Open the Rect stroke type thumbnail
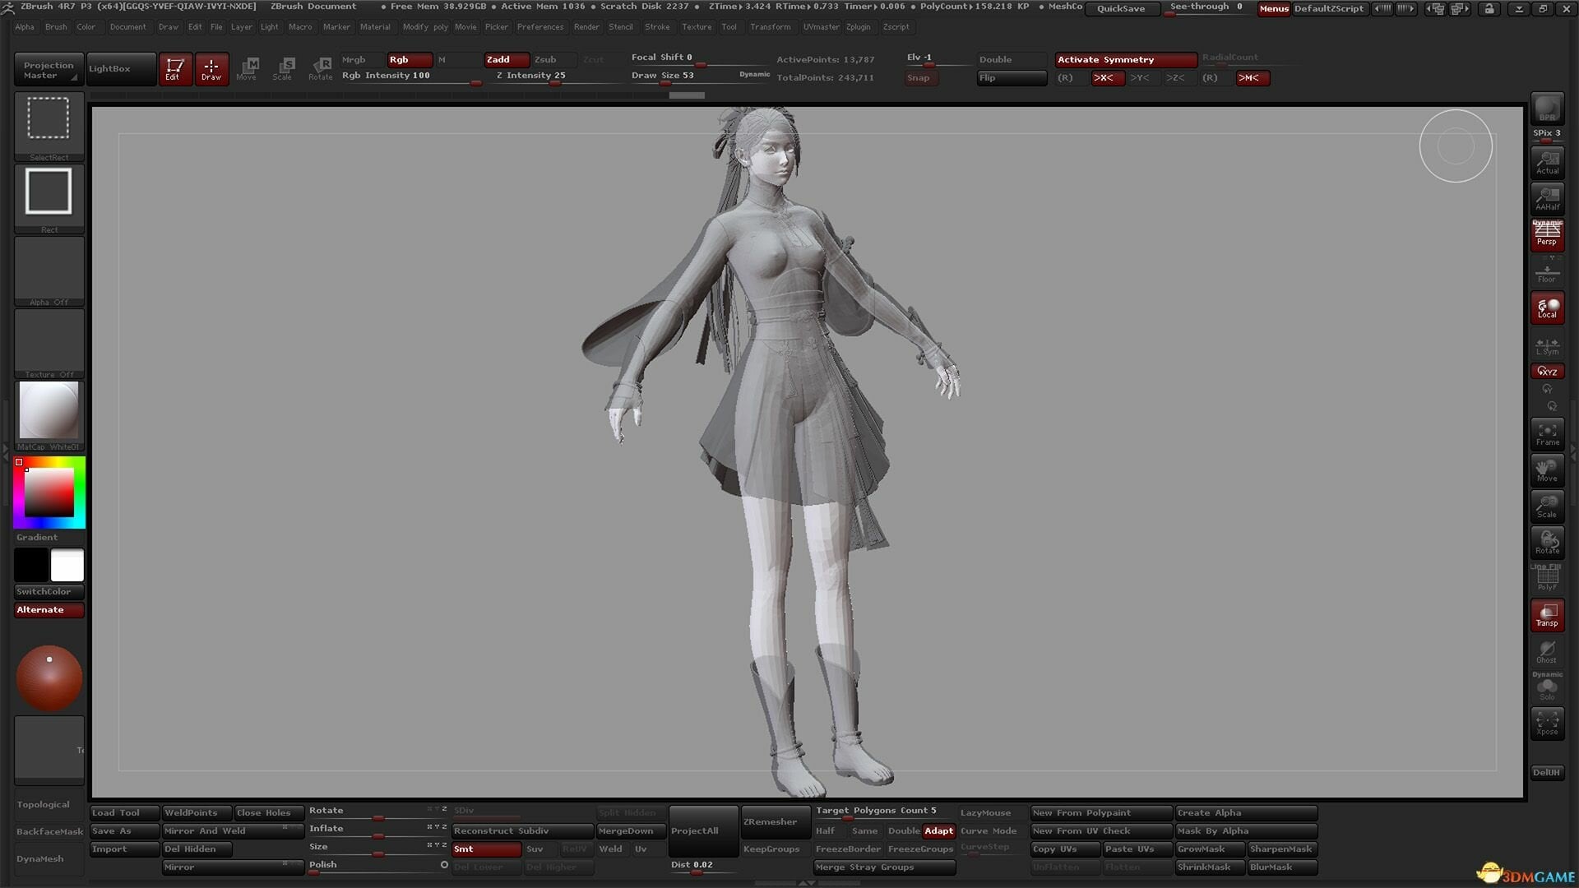Image resolution: width=1579 pixels, height=888 pixels. pyautogui.click(x=49, y=198)
